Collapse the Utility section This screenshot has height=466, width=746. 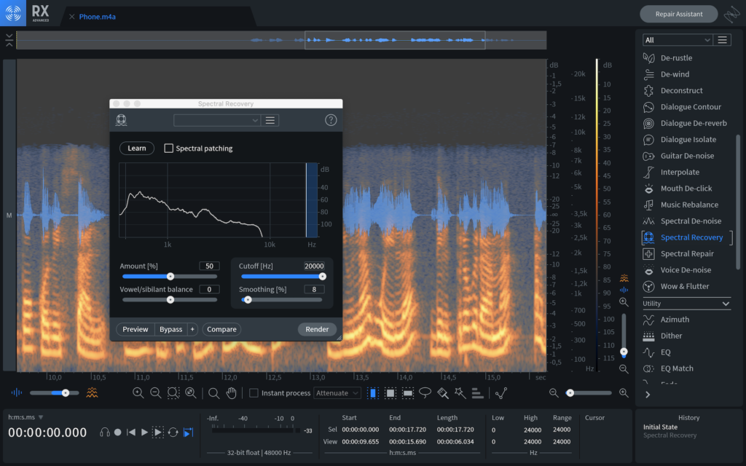[x=725, y=304]
